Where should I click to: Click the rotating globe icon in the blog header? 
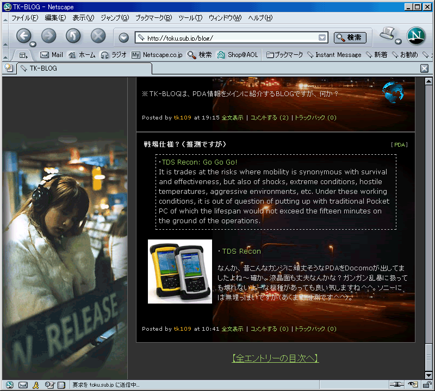click(393, 92)
